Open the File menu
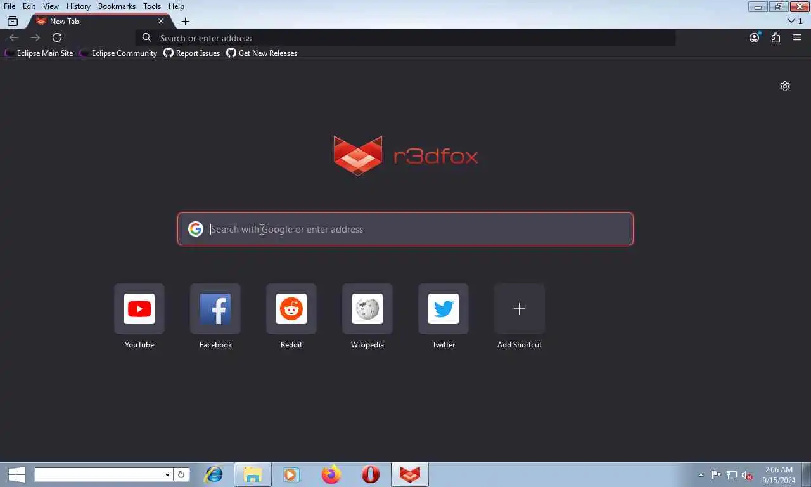This screenshot has height=487, width=811. tap(10, 6)
